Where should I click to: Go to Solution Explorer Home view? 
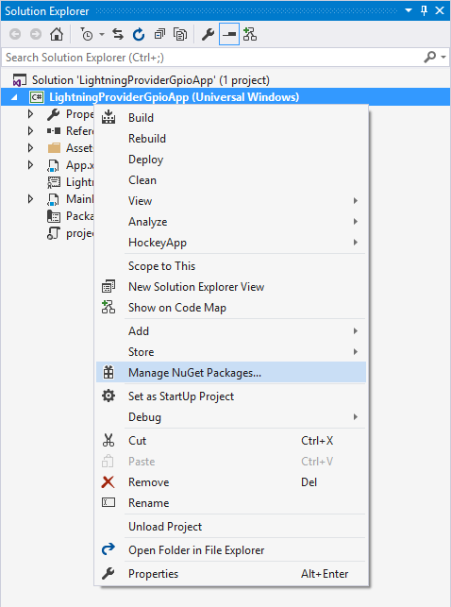(57, 34)
